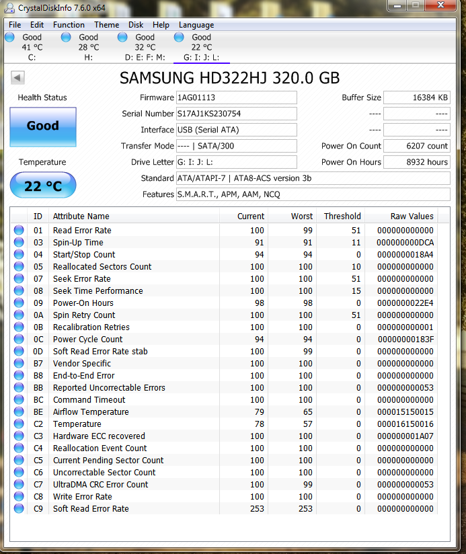Select the Spin-Up Time attribute name
Viewport: 466px width, 554px height.
(x=78, y=242)
